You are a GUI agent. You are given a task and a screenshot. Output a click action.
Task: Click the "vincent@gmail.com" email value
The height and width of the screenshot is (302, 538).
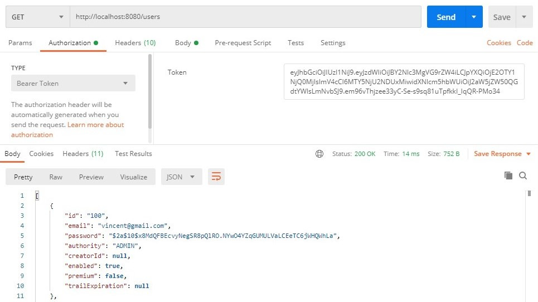tap(133, 226)
